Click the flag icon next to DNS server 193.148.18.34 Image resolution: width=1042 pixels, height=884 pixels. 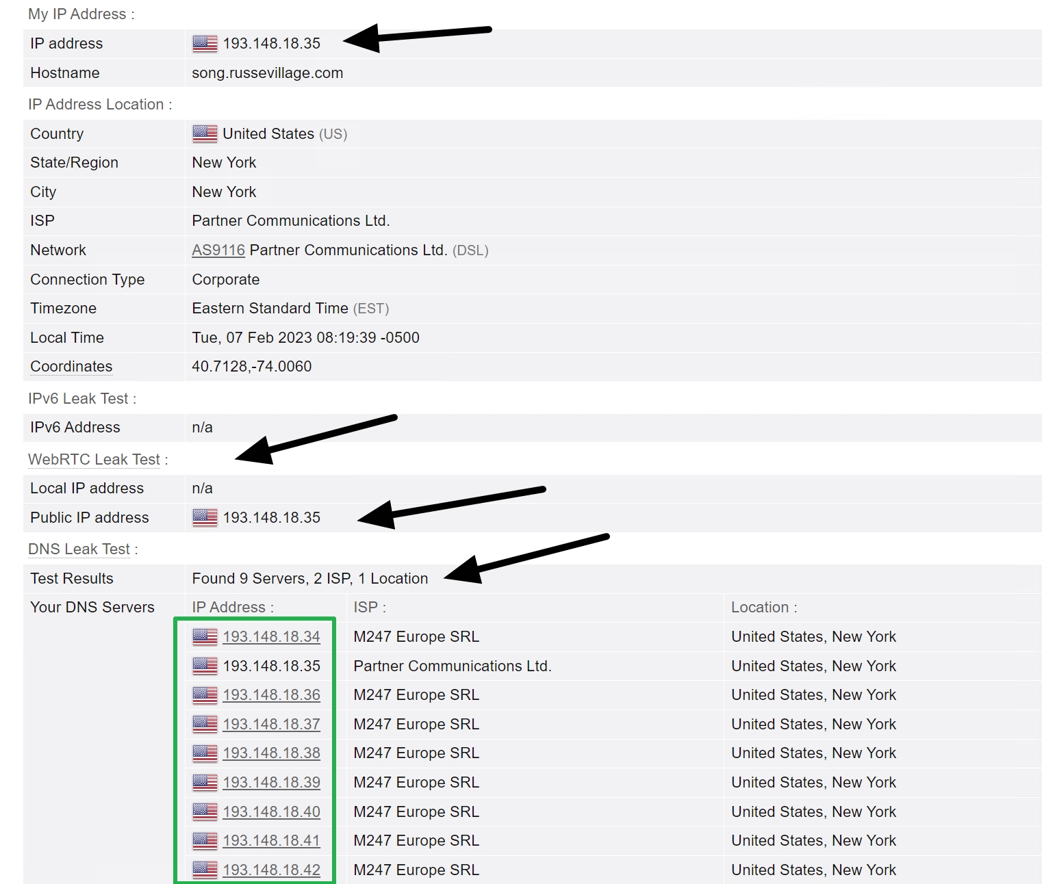[203, 636]
